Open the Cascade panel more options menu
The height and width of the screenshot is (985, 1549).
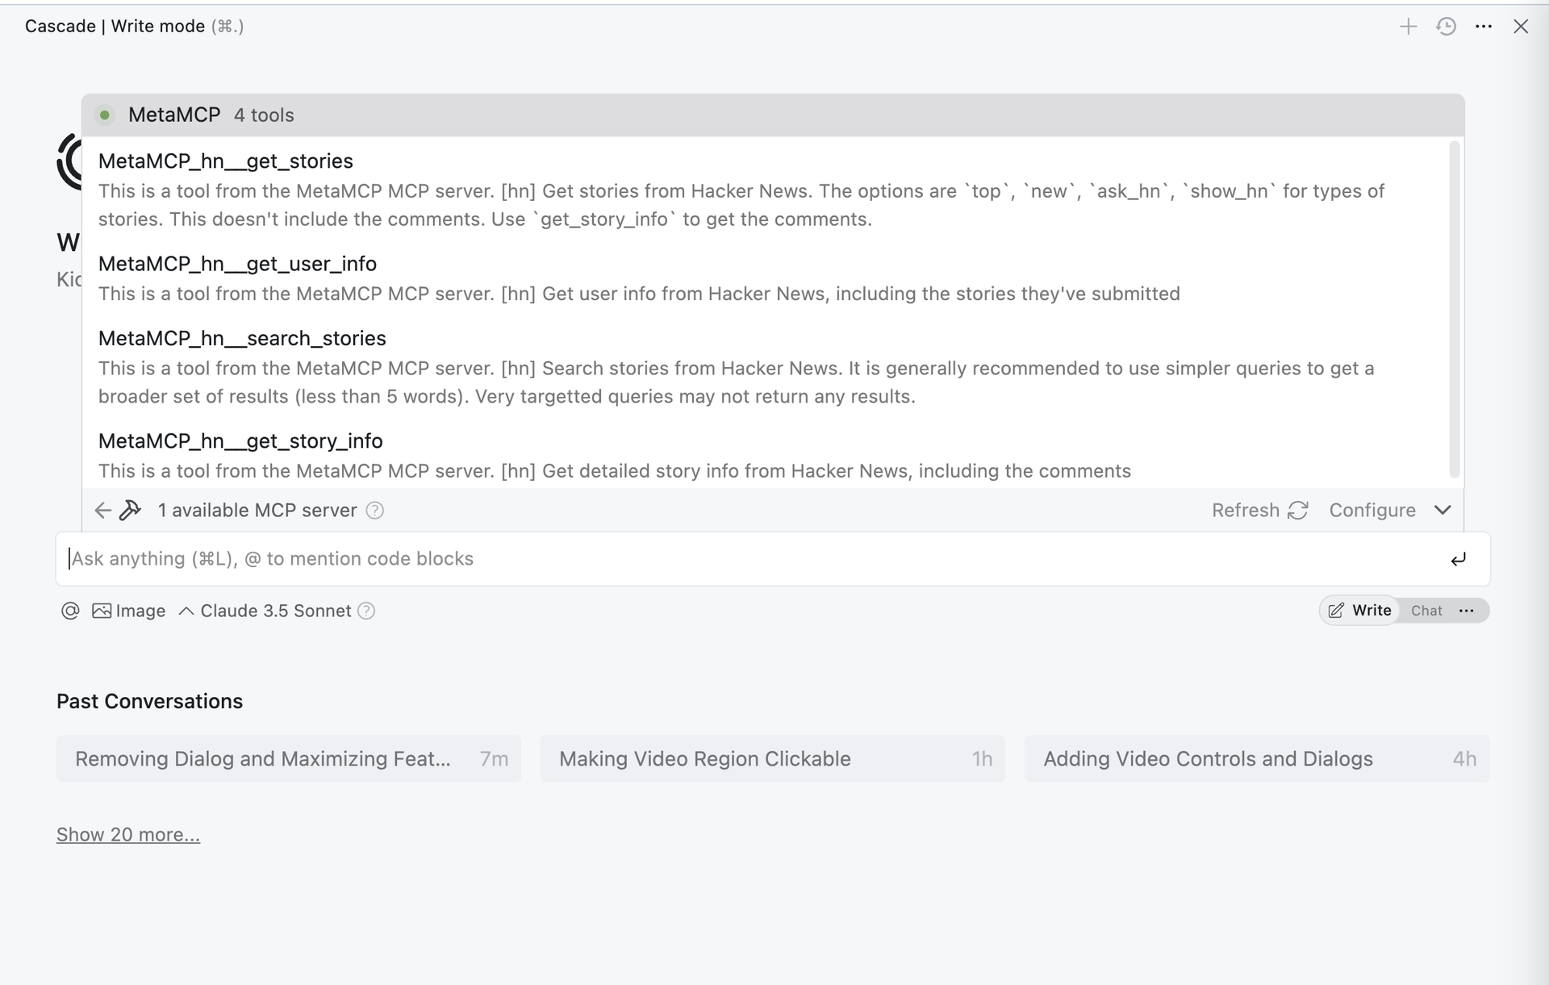pos(1484,27)
